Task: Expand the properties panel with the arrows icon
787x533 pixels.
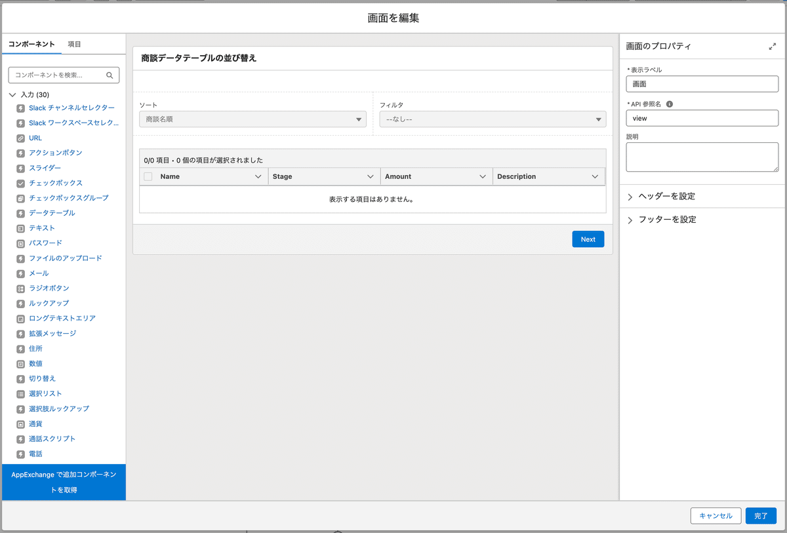Action: 772,47
